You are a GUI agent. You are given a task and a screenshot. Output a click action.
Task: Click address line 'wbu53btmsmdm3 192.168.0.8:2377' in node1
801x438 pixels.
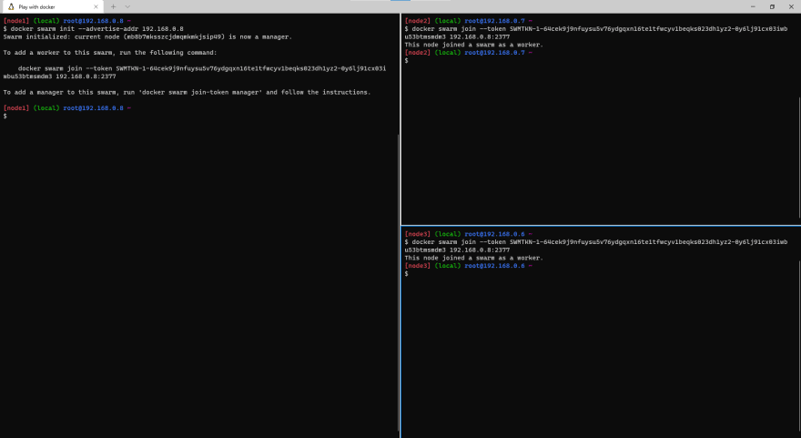(60, 76)
